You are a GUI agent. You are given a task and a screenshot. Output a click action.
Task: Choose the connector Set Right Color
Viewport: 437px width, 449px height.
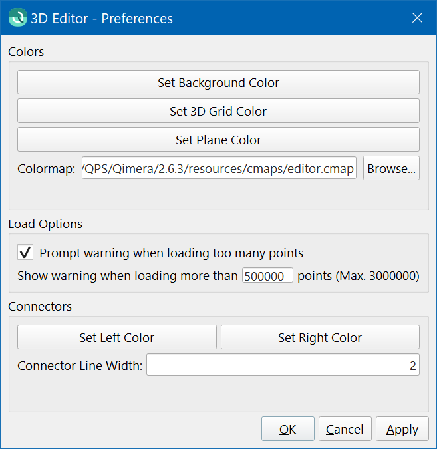tap(320, 337)
